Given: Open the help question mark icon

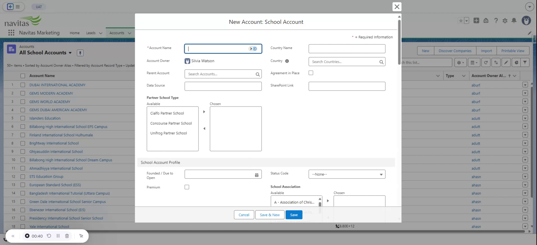Looking at the screenshot, I should pyautogui.click(x=496, y=20).
